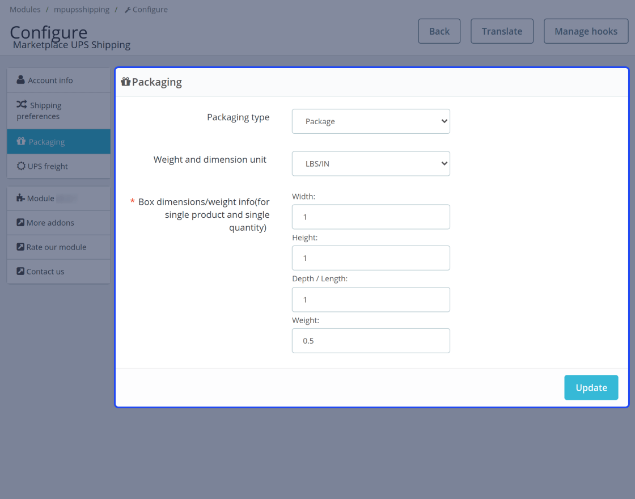Open the Module sidebar entry

(x=59, y=198)
